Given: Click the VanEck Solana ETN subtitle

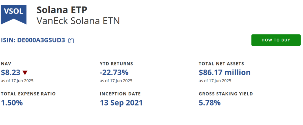Looking at the screenshot, I should coord(78,21).
